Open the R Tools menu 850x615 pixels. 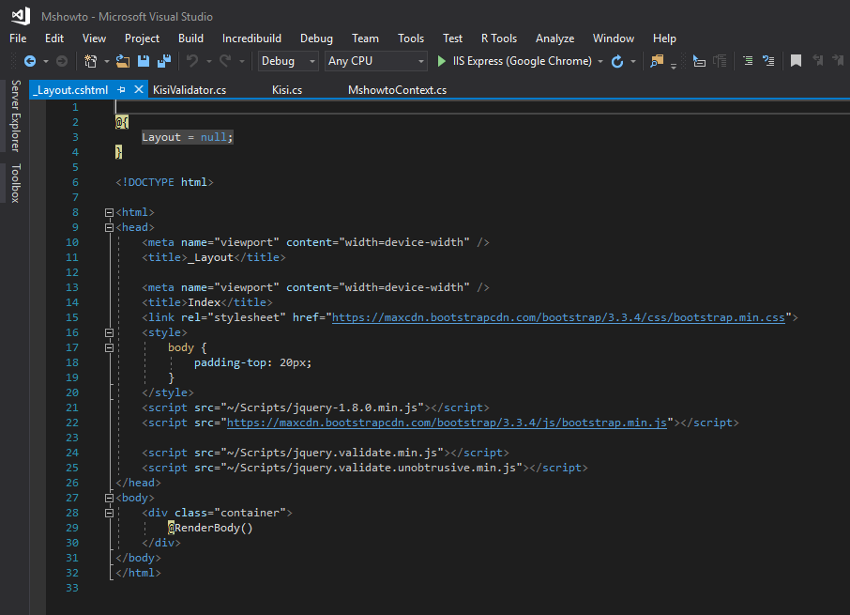click(x=499, y=38)
